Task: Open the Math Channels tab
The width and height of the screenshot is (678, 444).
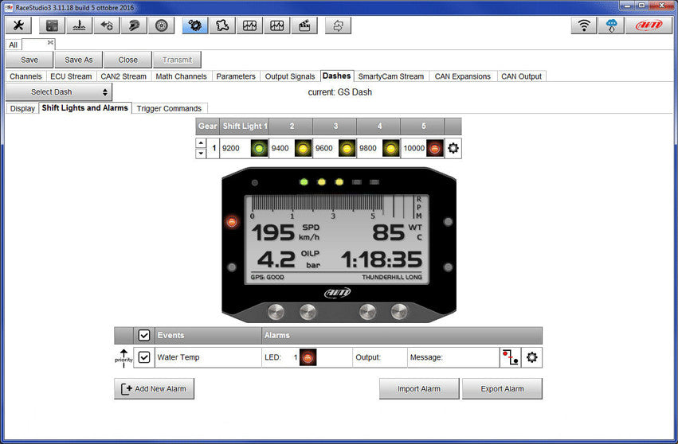Action: (x=181, y=76)
